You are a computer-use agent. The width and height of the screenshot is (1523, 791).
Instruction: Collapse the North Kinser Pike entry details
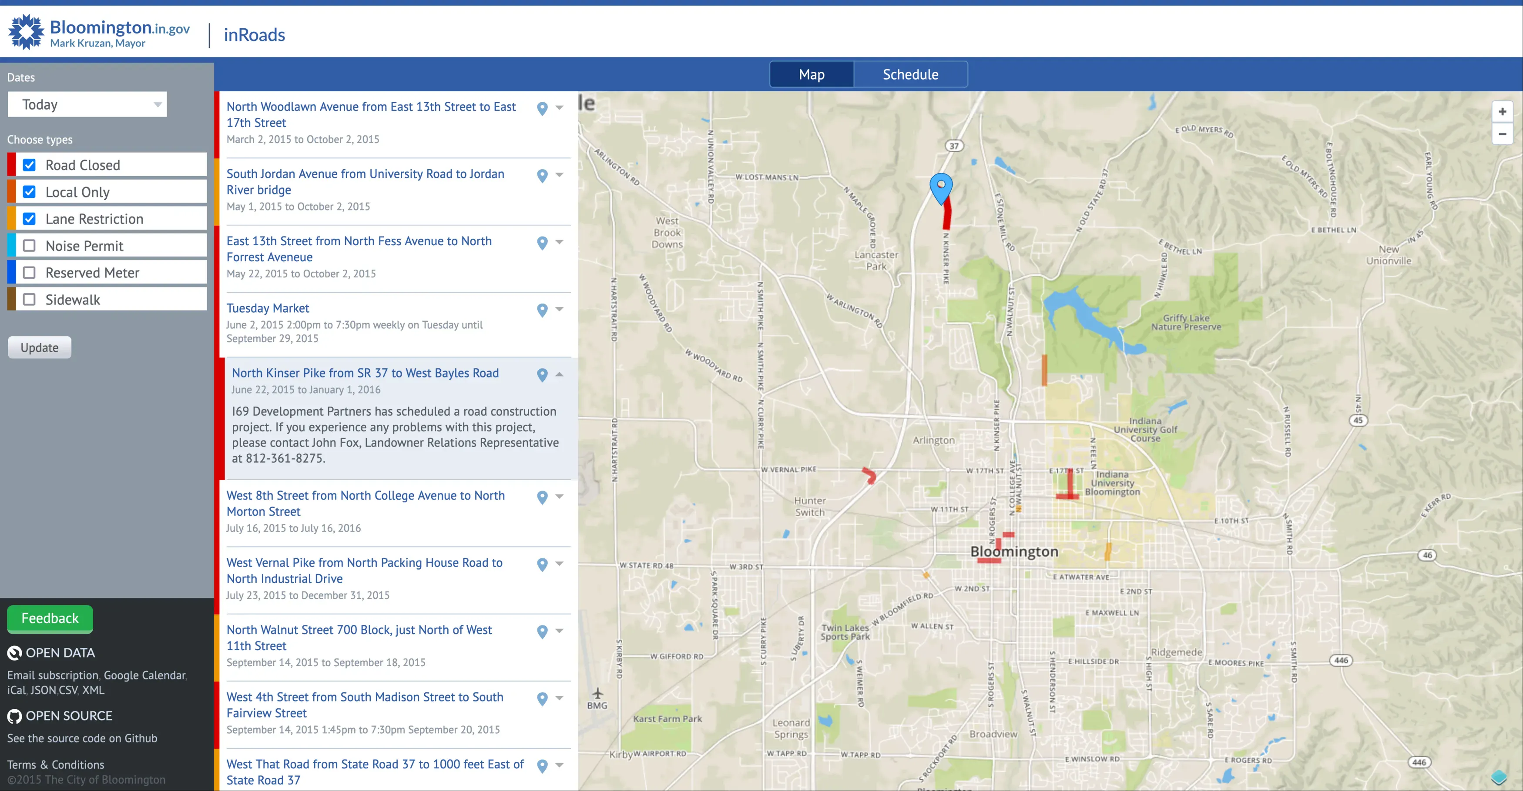559,374
